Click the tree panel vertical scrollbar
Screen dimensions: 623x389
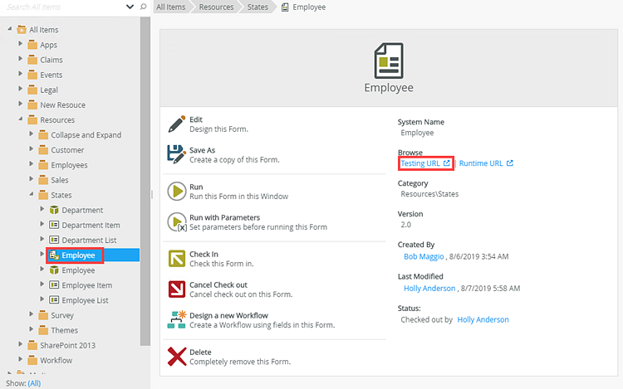click(x=145, y=166)
